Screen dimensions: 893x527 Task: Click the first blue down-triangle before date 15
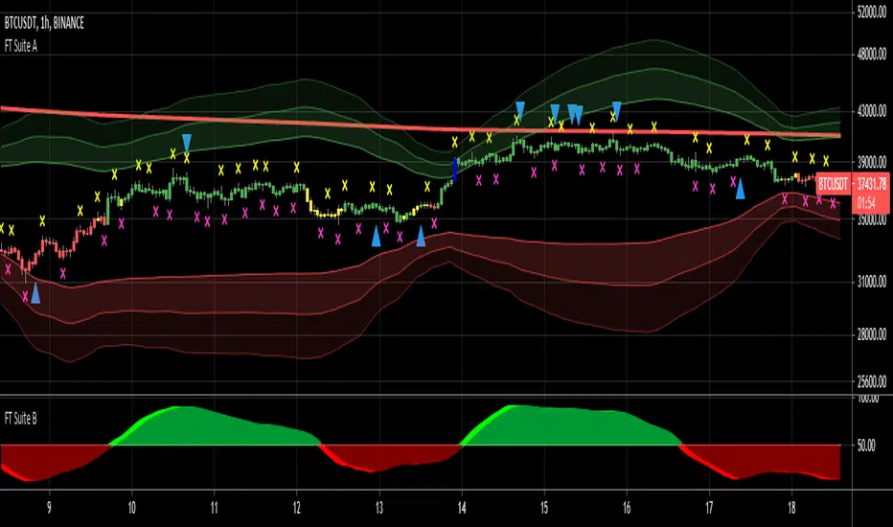pos(520,111)
